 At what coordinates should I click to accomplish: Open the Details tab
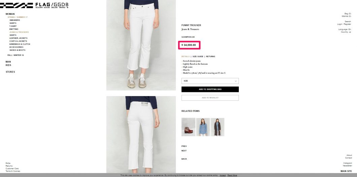[x=185, y=56]
